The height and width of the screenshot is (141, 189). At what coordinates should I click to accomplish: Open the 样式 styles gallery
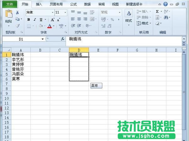(x=129, y=18)
